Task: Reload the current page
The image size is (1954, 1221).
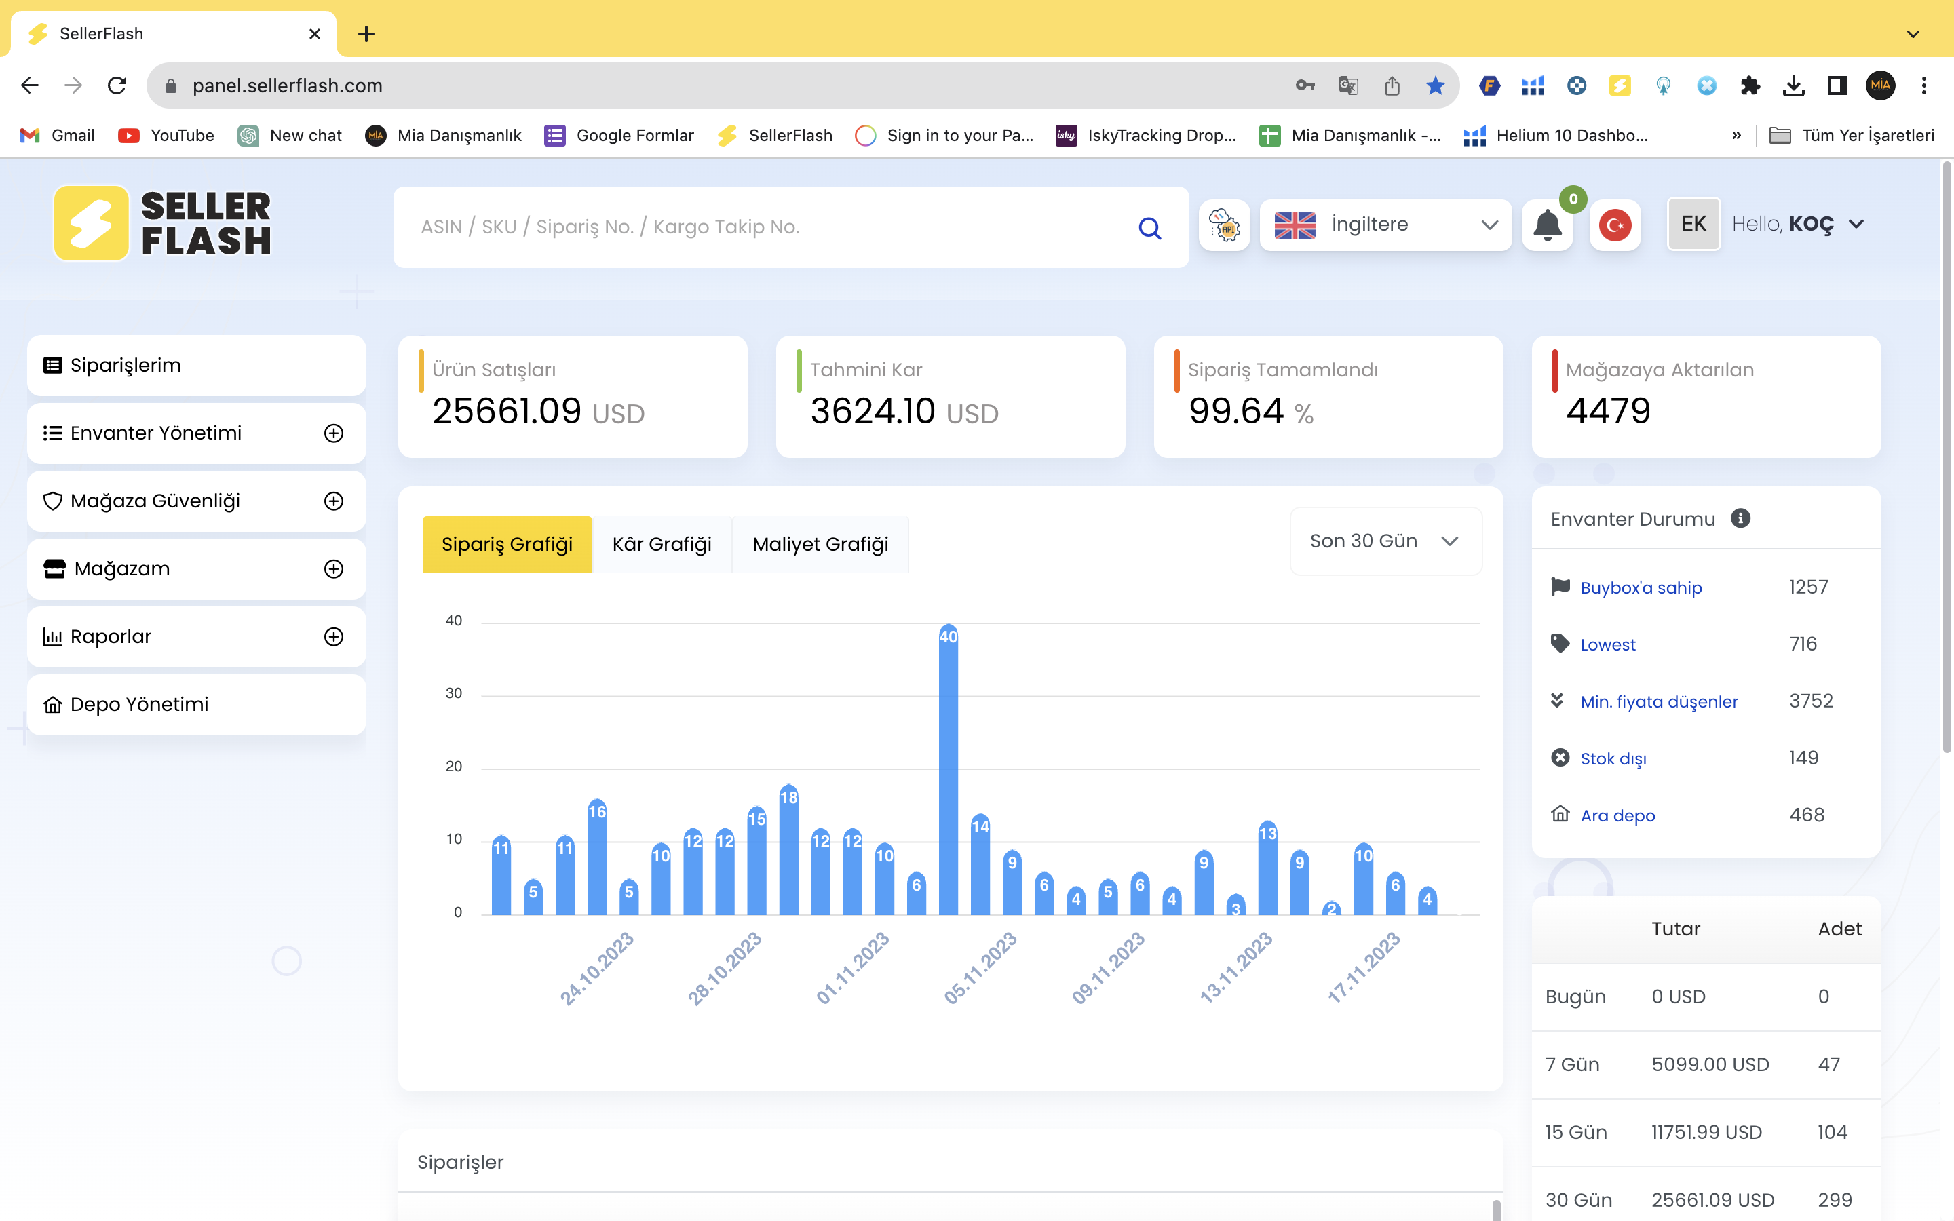Action: click(117, 85)
